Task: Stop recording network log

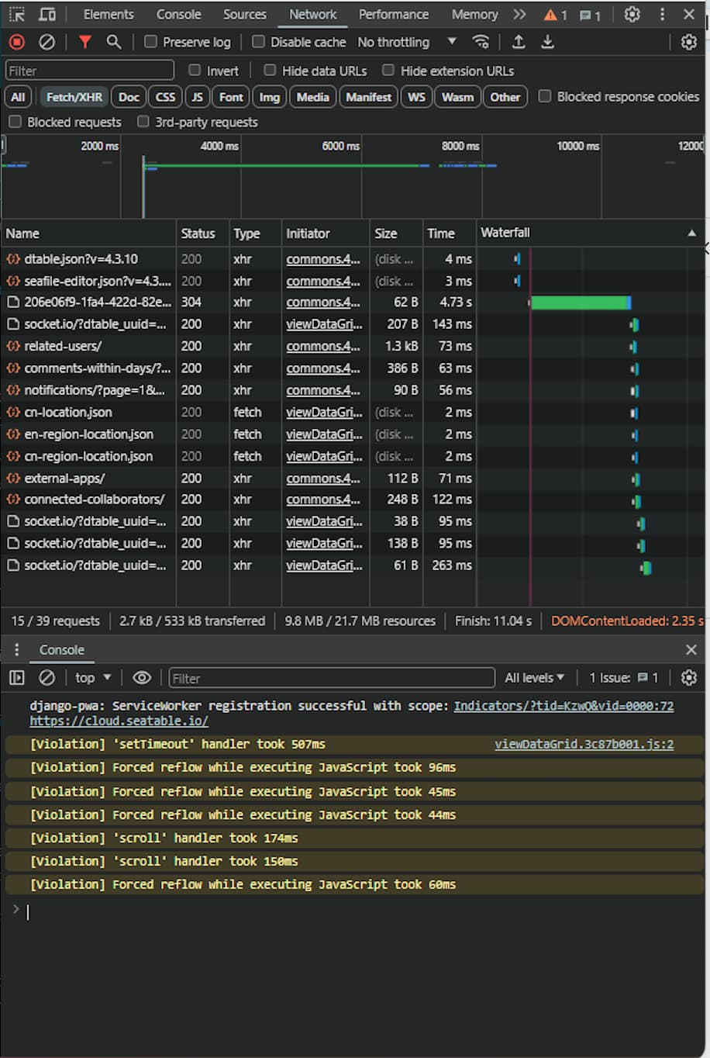Action: 17,42
